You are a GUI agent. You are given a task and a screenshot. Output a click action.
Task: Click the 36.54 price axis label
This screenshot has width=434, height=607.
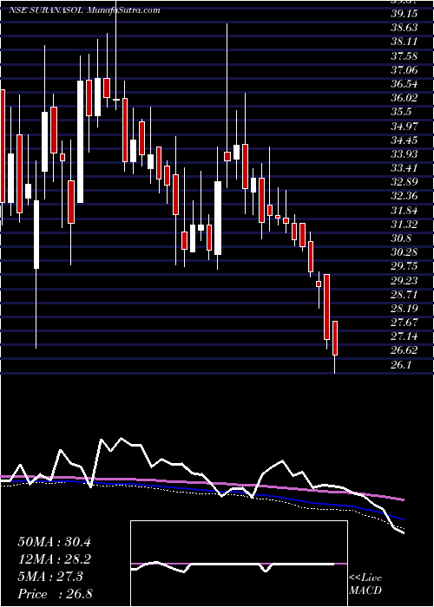click(x=404, y=84)
